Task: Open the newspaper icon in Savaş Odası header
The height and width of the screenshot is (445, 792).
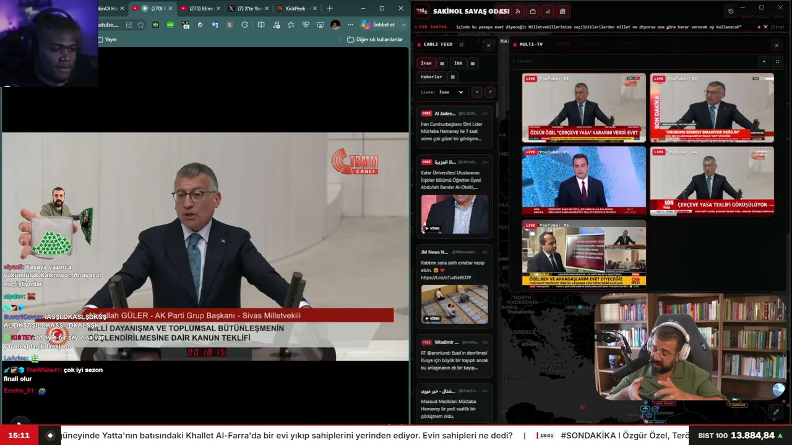Action: [562, 11]
